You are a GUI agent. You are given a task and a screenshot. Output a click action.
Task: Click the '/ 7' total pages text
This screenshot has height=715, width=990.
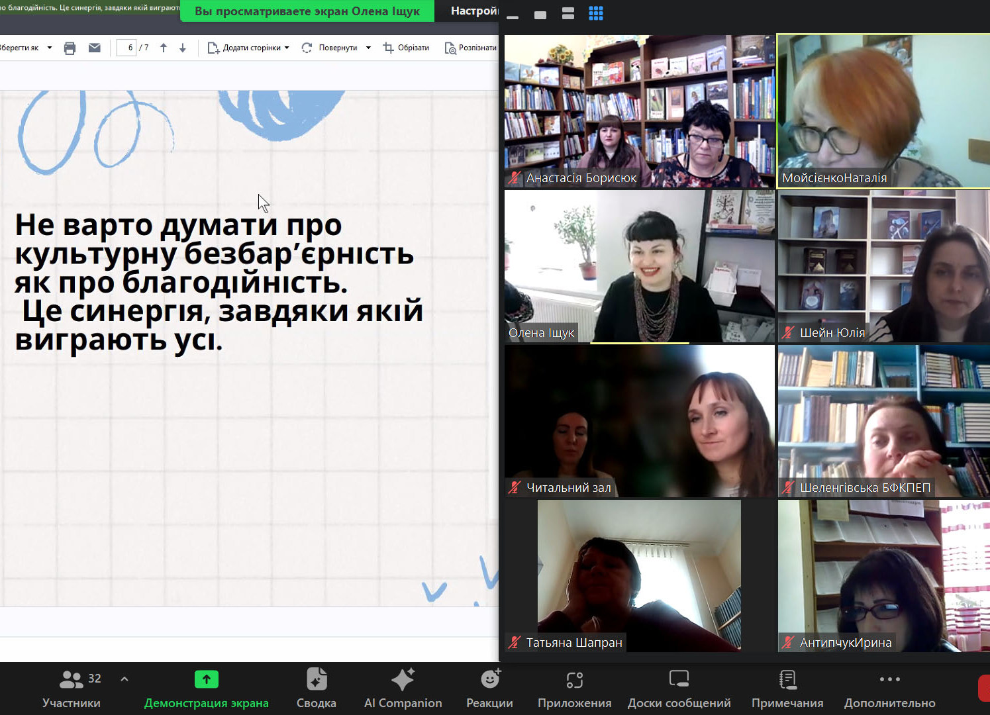(144, 48)
